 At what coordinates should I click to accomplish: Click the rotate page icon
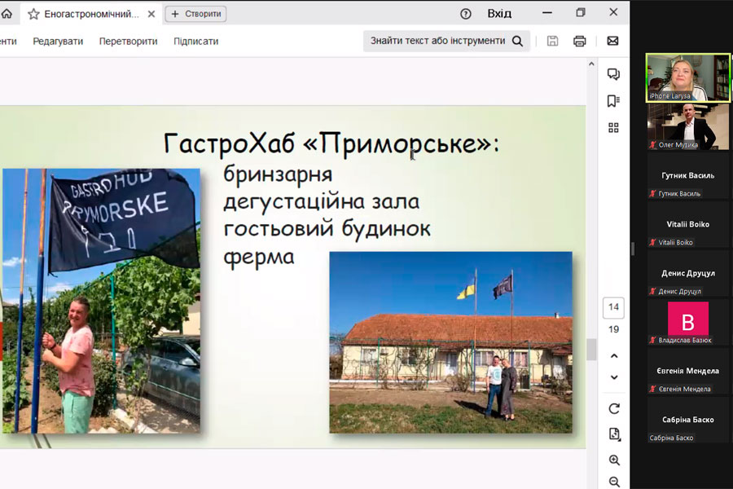pos(614,408)
